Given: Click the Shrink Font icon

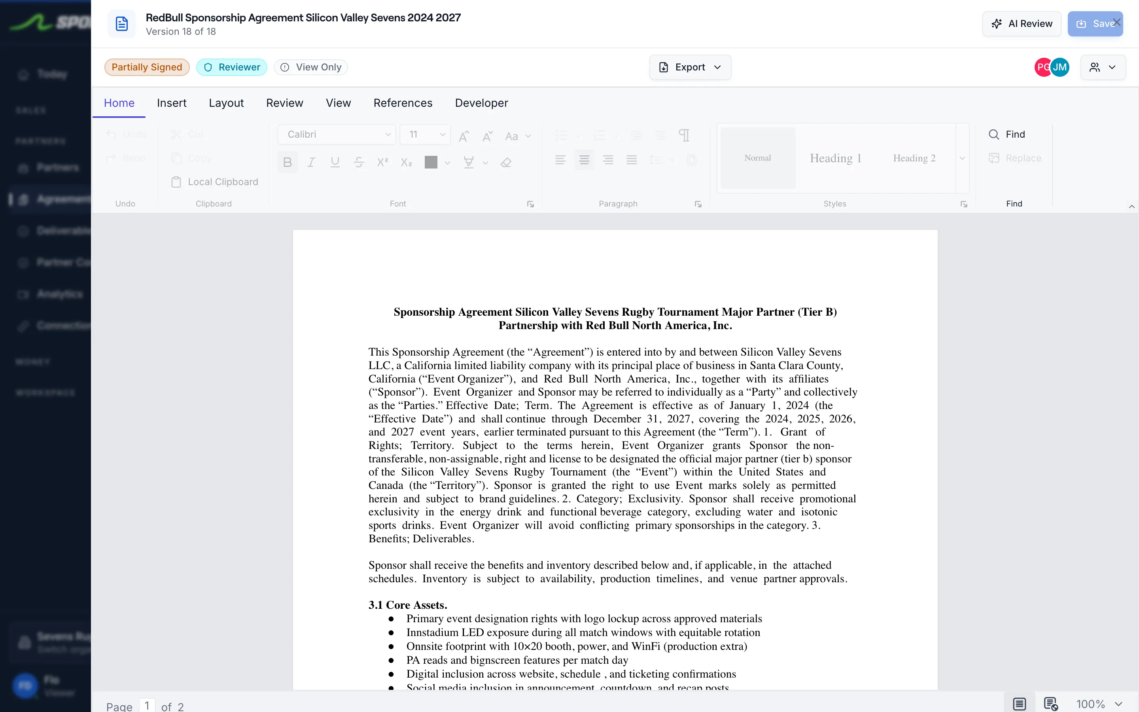Looking at the screenshot, I should pyautogui.click(x=488, y=136).
